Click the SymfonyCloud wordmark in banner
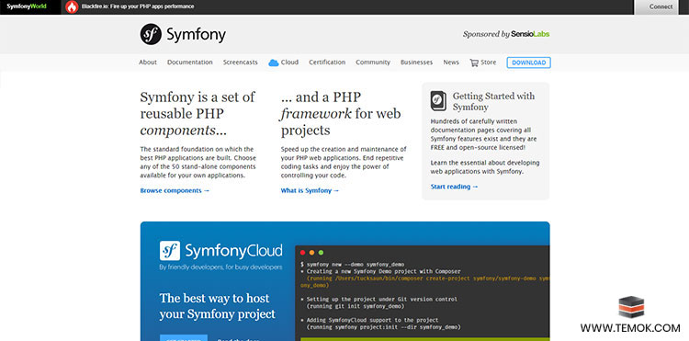The height and width of the screenshot is (341, 689). coord(233,251)
